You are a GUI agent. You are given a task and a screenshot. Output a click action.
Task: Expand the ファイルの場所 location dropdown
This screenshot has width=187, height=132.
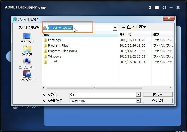tap(115, 28)
